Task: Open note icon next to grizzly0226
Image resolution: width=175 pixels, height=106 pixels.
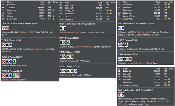Action: tap(169, 19)
